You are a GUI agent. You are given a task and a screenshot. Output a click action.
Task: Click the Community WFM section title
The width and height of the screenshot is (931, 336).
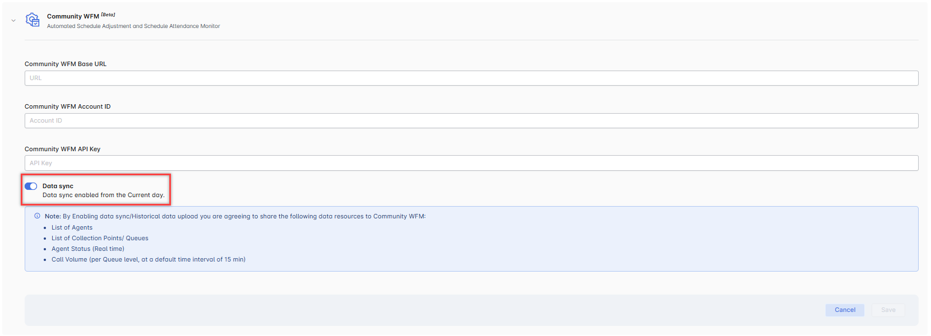click(x=73, y=17)
